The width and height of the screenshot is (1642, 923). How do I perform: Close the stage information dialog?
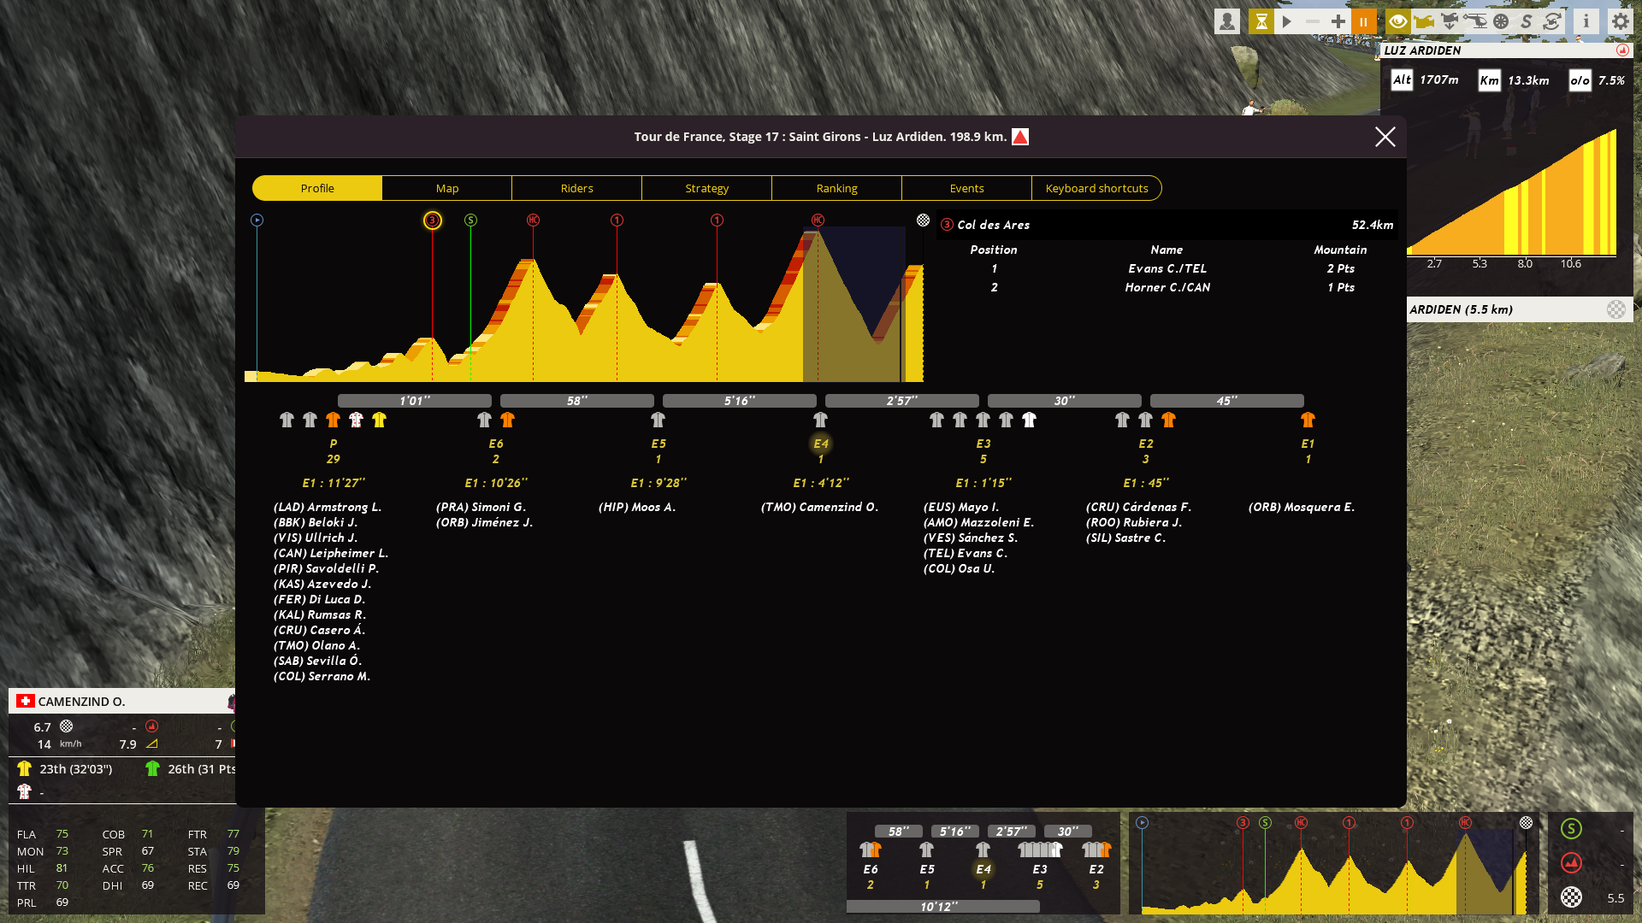point(1385,137)
